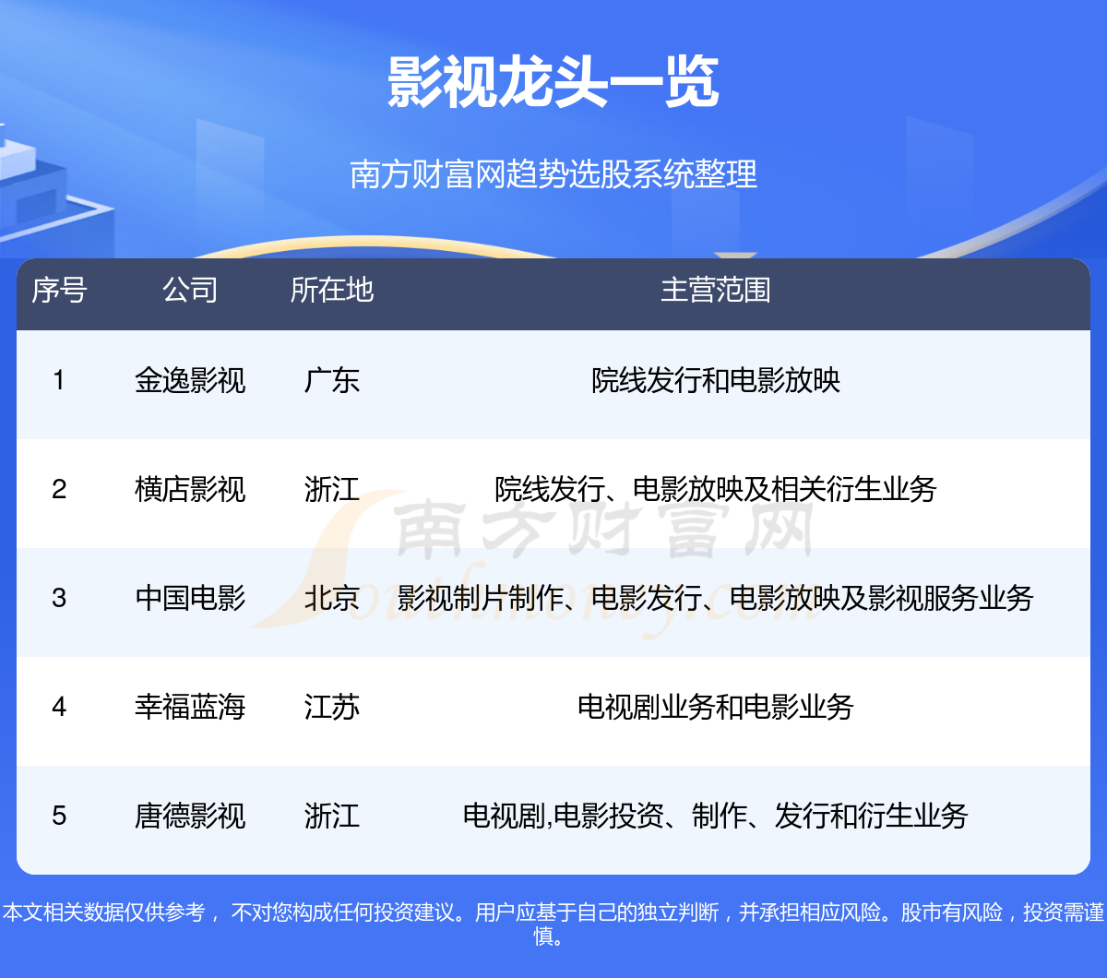Viewport: 1107px width, 978px height.
Task: Click row number 4 cell
Action: point(59,707)
